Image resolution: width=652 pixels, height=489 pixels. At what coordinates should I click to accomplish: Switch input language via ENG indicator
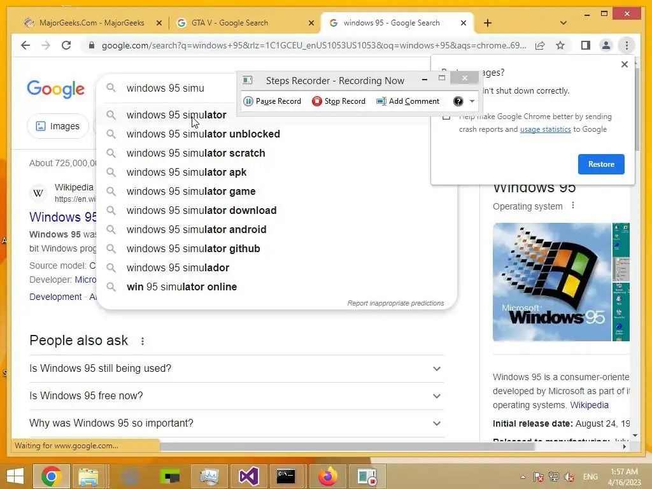pos(590,477)
